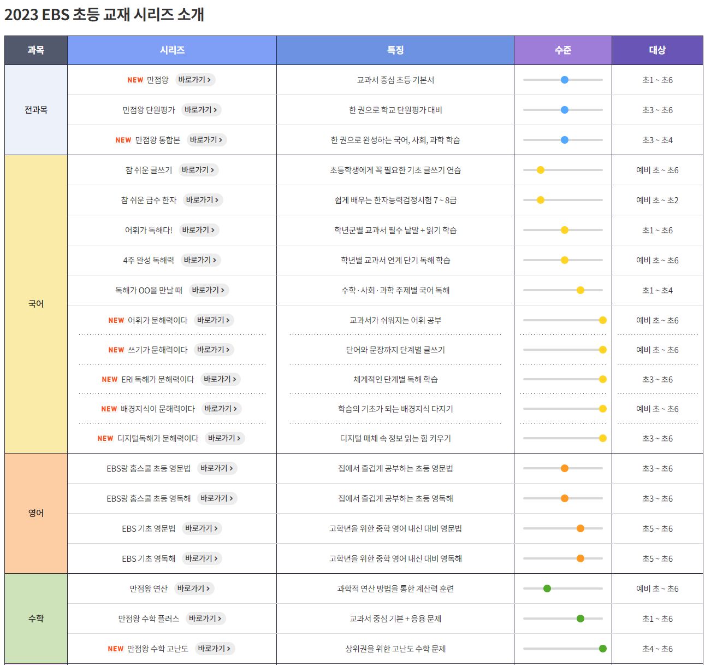Click description 교과서가 쉬워지는 어휘 공부
The image size is (705, 665).
(395, 320)
